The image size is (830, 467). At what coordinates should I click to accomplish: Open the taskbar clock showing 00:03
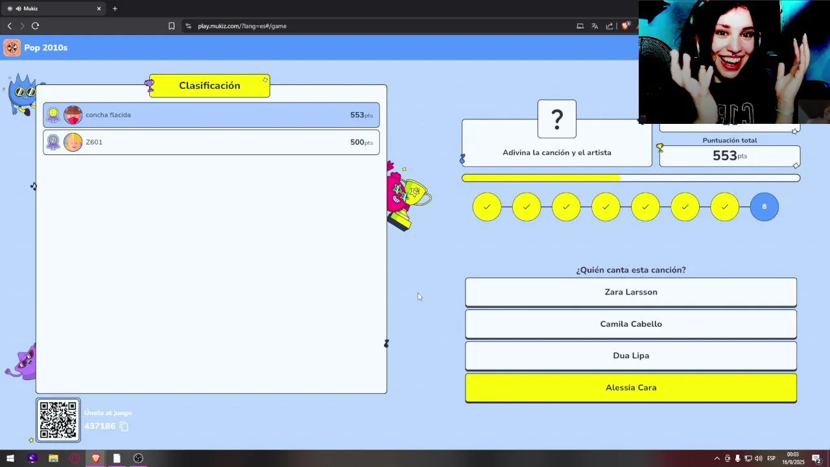point(792,459)
